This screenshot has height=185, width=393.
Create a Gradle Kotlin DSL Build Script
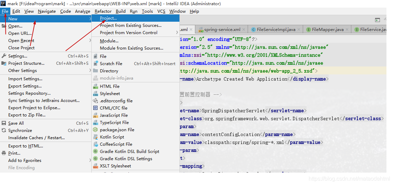point(136,152)
